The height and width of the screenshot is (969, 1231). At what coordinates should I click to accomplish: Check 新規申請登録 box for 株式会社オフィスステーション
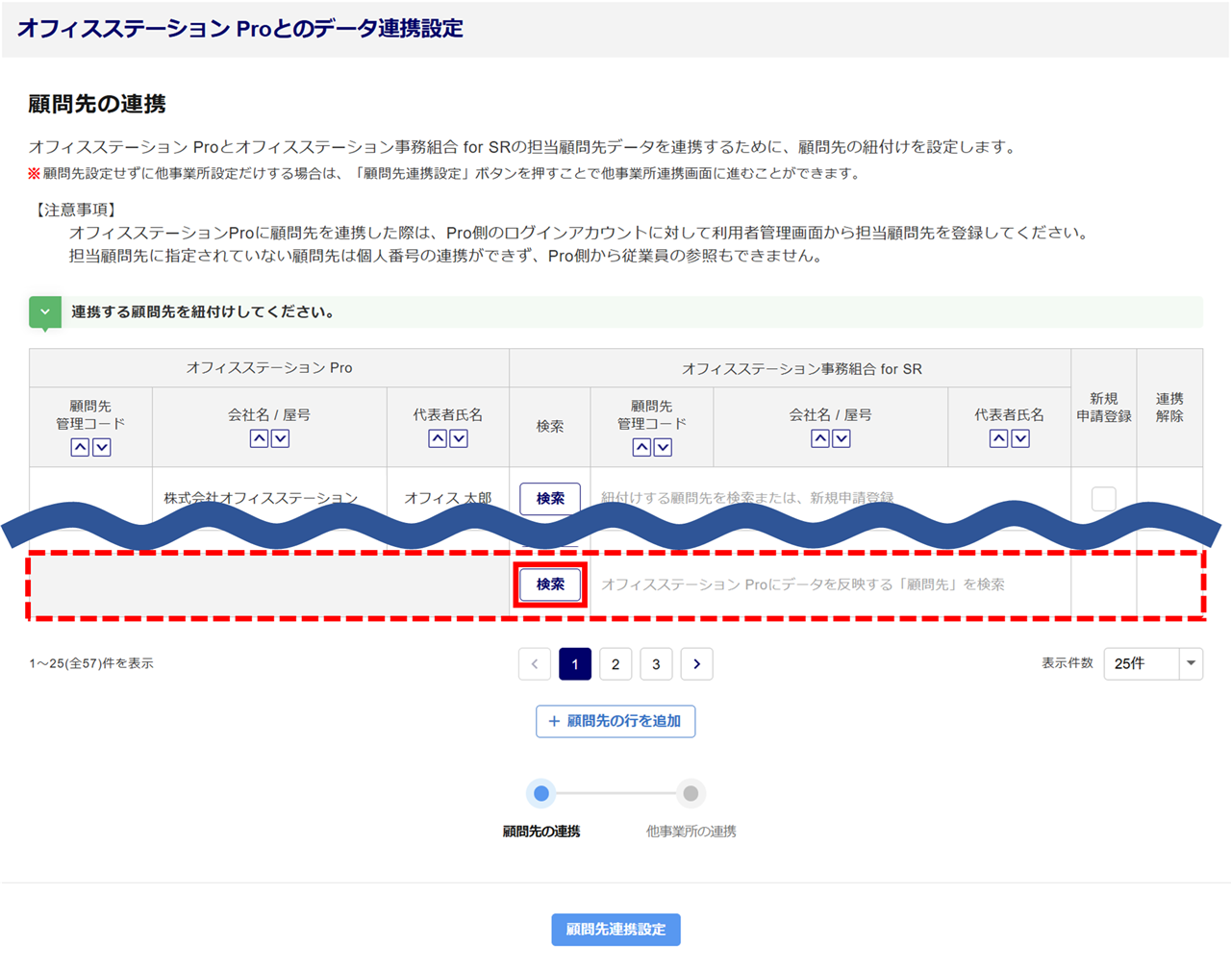pyautogui.click(x=1103, y=498)
